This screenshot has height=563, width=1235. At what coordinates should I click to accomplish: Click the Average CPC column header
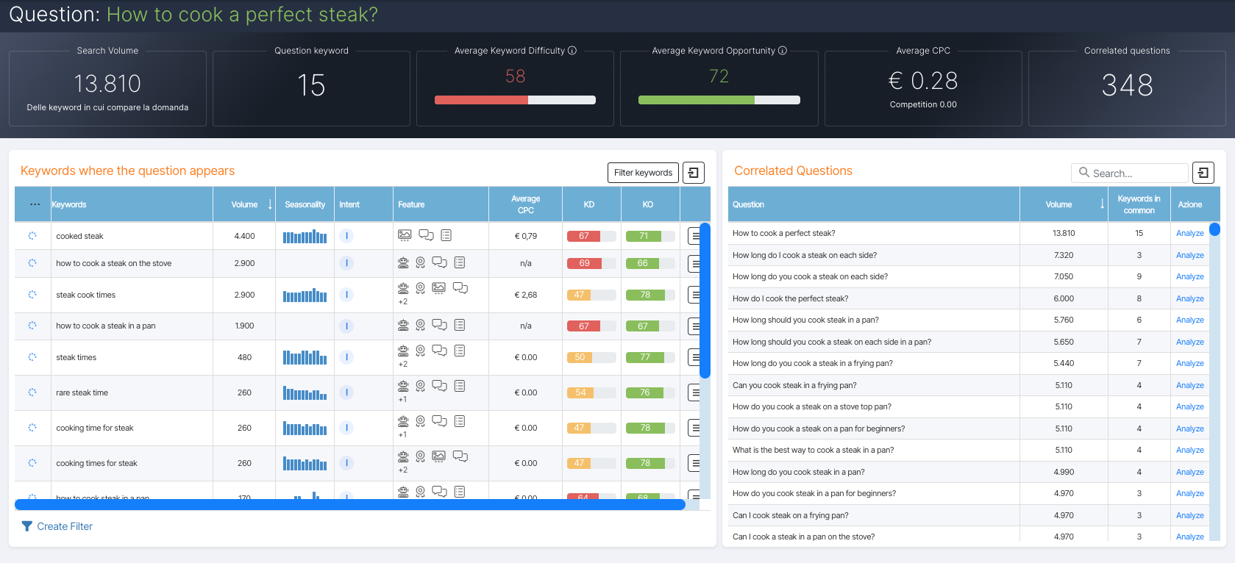pos(525,204)
